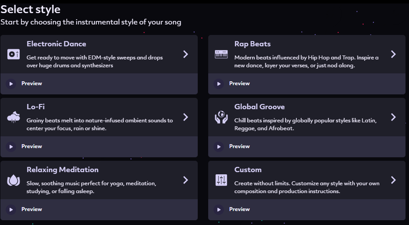Open Electronic Dance using its chevron arrow
The width and height of the screenshot is (409, 225).
[x=186, y=54]
